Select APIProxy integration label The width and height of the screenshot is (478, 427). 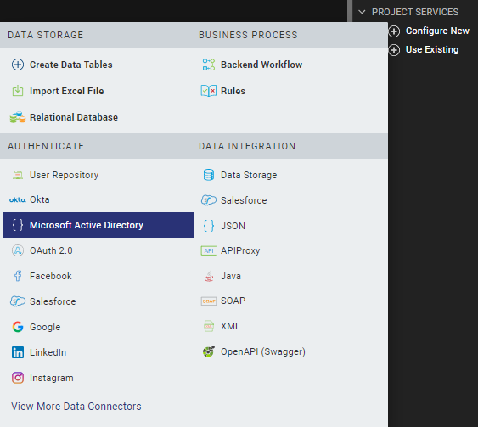pos(240,250)
